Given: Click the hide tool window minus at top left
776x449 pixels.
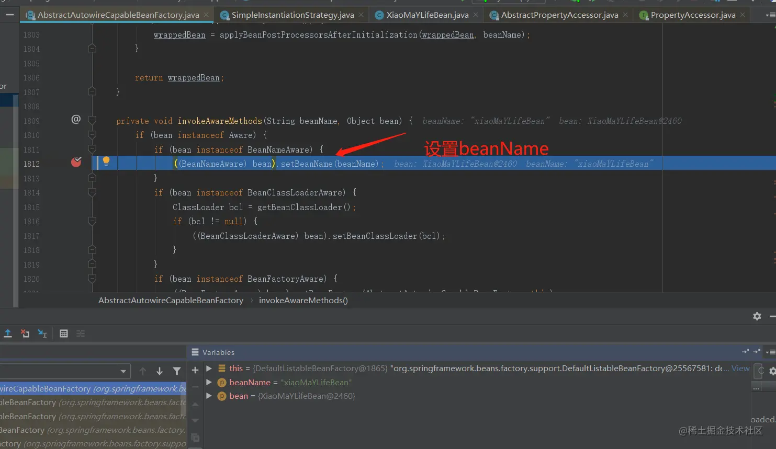Looking at the screenshot, I should click(x=9, y=15).
